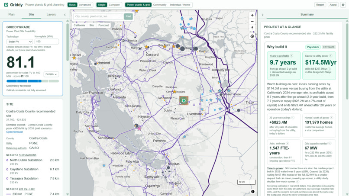Click the dark plant marker near Tracy
Screen dimensions: 349x196
tap(239, 110)
